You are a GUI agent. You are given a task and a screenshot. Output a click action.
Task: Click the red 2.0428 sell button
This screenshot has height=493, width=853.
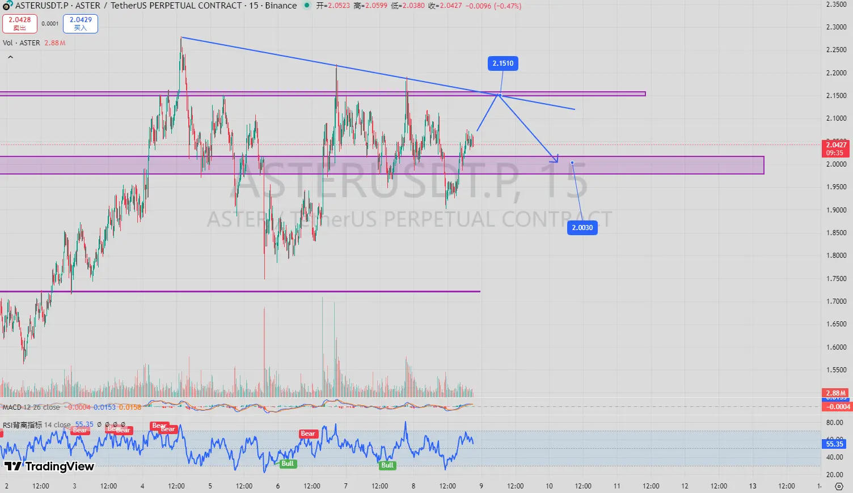click(x=20, y=23)
